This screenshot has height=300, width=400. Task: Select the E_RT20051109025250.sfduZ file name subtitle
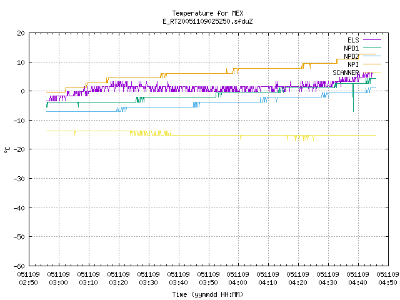[x=207, y=21]
